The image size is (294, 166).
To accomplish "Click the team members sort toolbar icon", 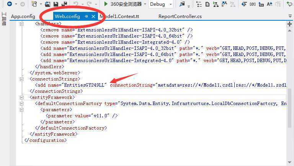I will (x=224, y=4).
